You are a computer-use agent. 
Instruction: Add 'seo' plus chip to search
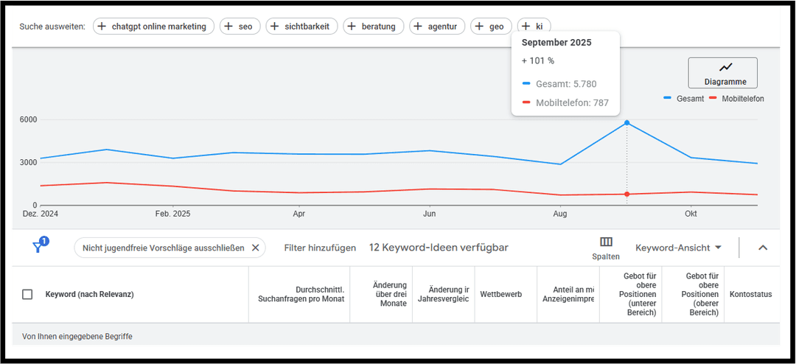click(240, 27)
